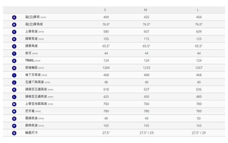
Task: Click the circled H wheelbase icon
Action: click(x=14, y=68)
